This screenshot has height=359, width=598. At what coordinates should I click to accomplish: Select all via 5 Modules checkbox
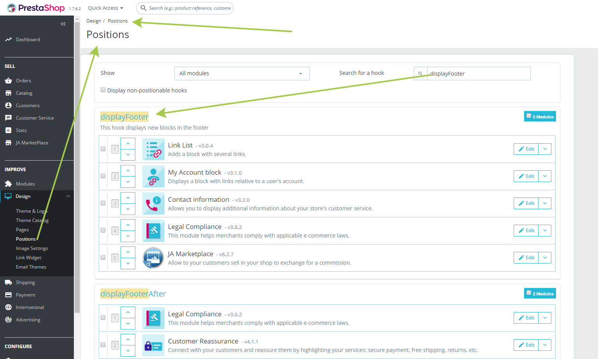point(529,116)
